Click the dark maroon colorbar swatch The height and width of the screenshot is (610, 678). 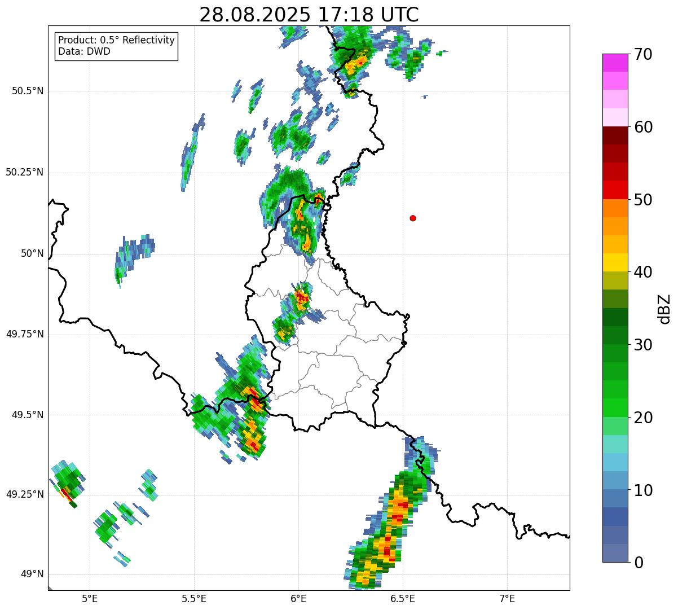(x=615, y=135)
